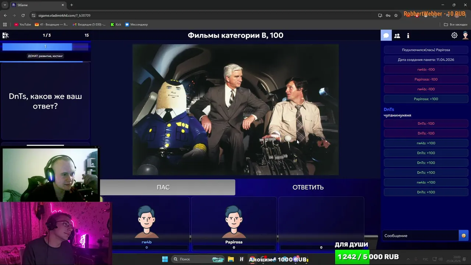Open Gmail inbox bookmark

click(89, 25)
